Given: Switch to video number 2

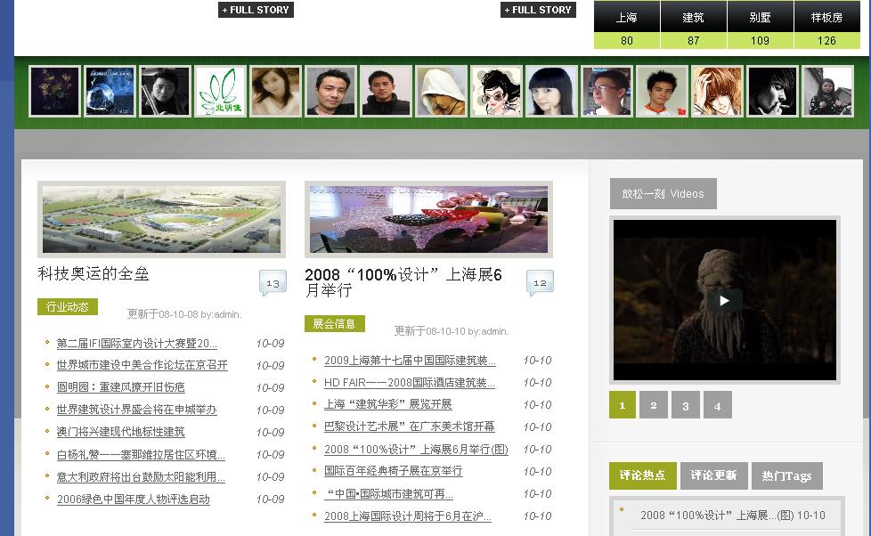Looking at the screenshot, I should pos(654,405).
